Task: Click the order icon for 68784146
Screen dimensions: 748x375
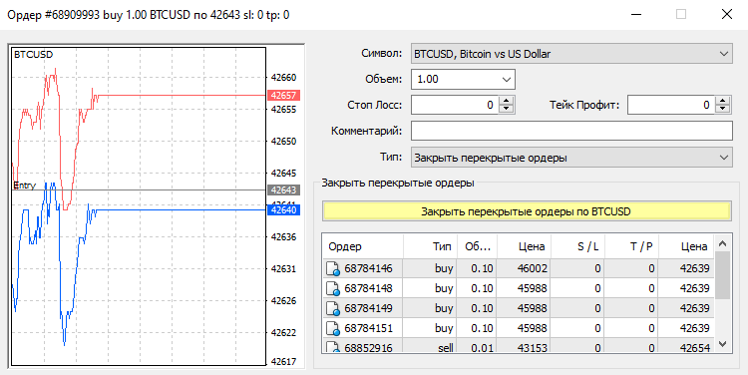Action: (332, 269)
